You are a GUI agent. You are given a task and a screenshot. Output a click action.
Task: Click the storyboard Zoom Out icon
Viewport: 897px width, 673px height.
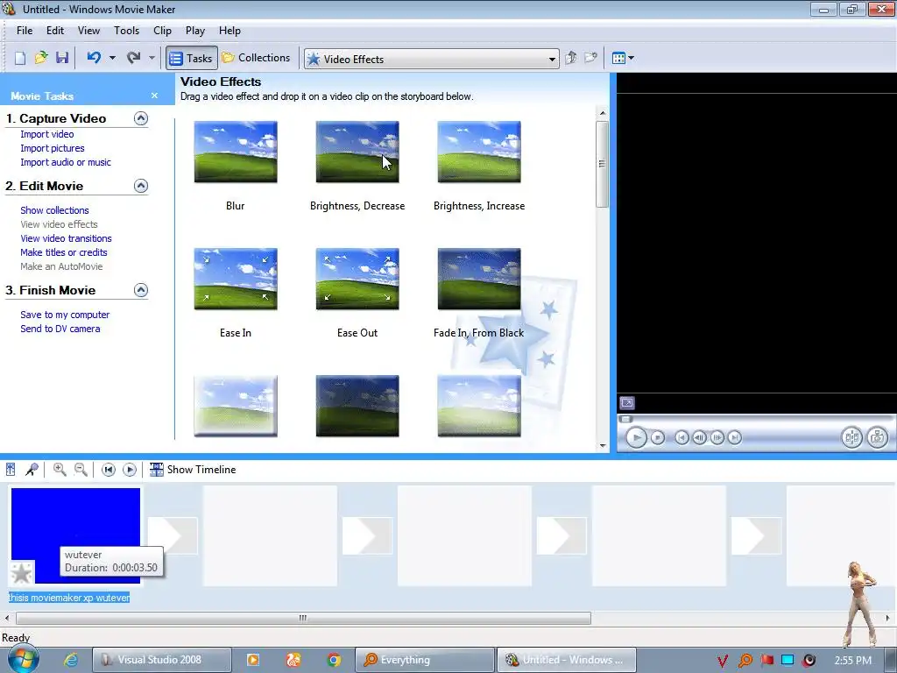[x=81, y=470]
